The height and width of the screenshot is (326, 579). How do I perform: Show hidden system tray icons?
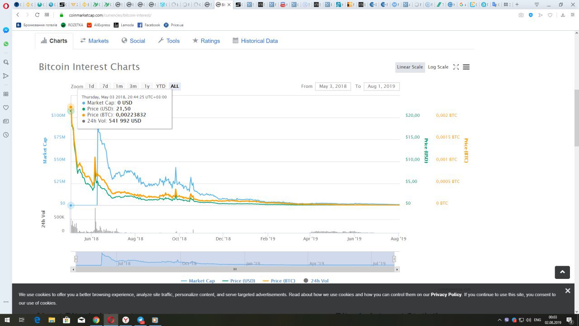(499, 320)
